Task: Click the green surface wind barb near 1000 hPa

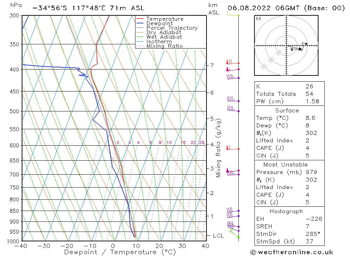Action: pos(234,234)
